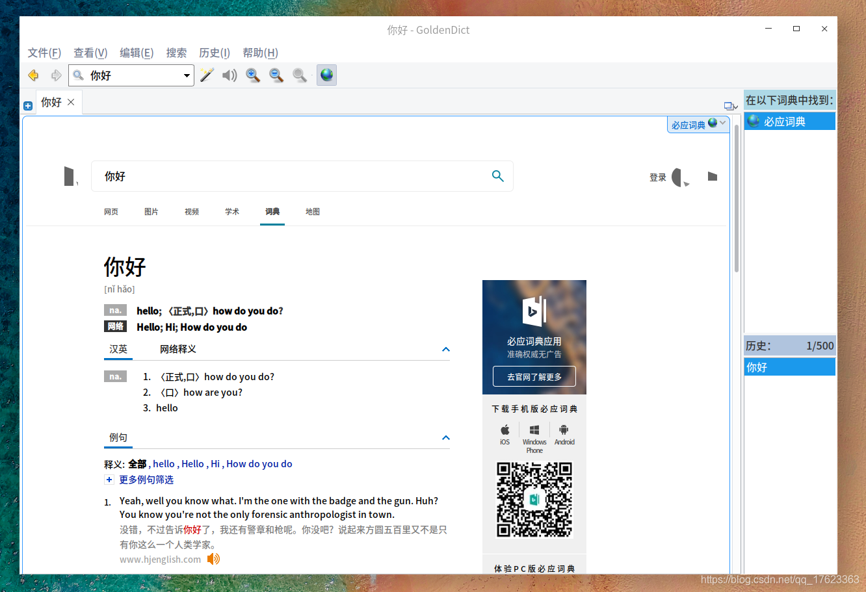Open the search word dropdown arrow

[x=187, y=75]
